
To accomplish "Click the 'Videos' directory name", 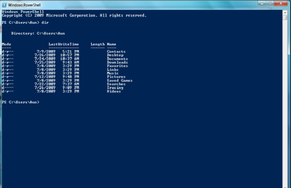I will (x=114, y=91).
